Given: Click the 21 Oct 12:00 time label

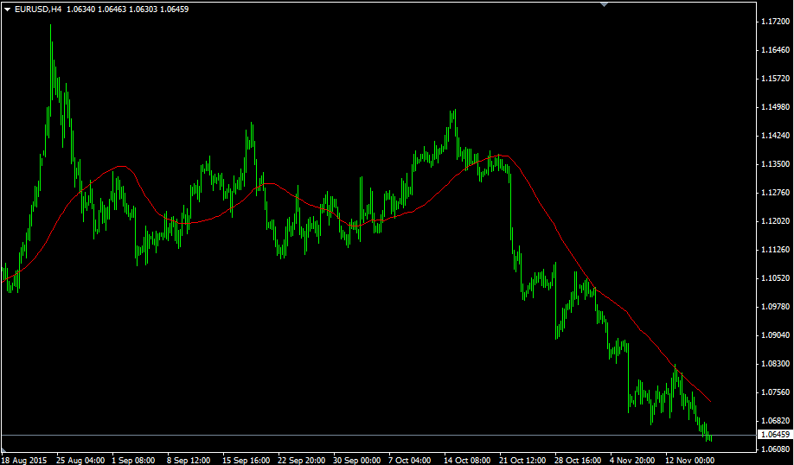Looking at the screenshot, I should point(522,460).
